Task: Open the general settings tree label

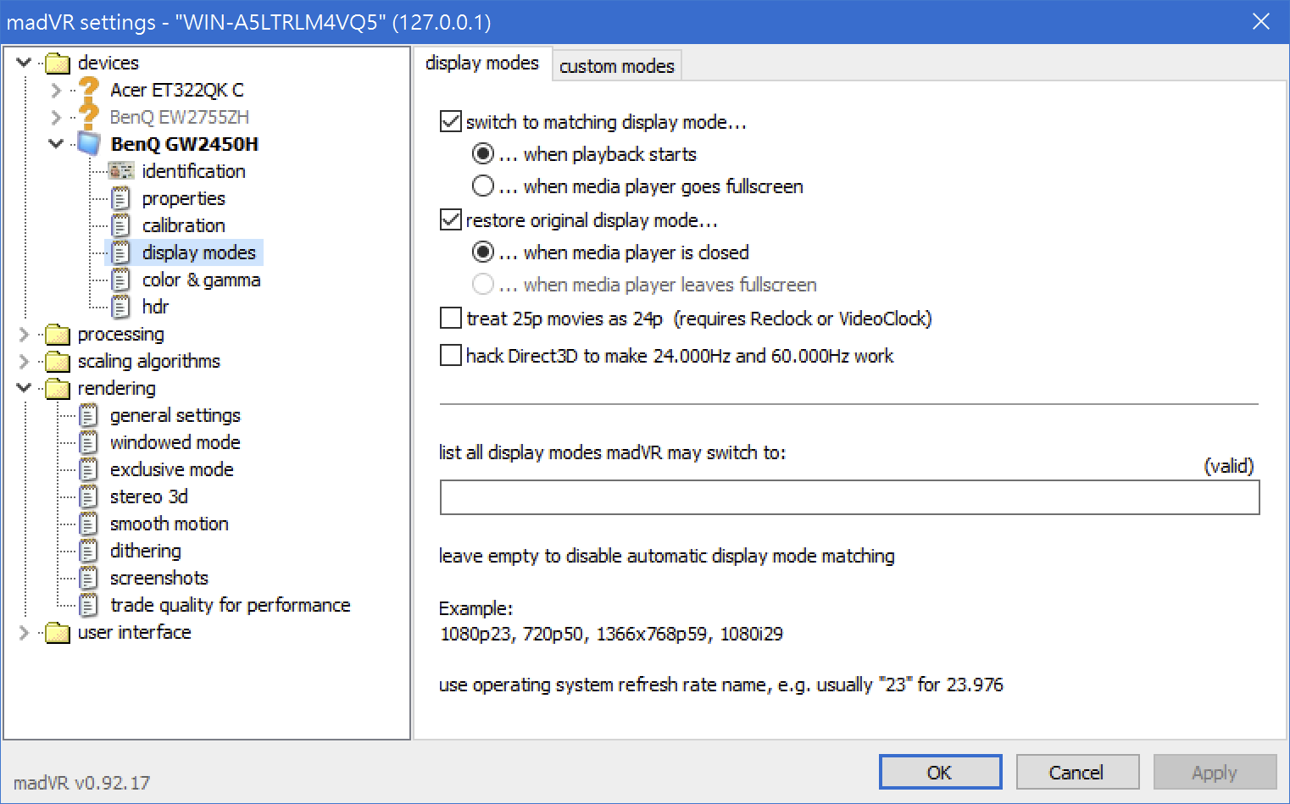Action: tap(175, 415)
